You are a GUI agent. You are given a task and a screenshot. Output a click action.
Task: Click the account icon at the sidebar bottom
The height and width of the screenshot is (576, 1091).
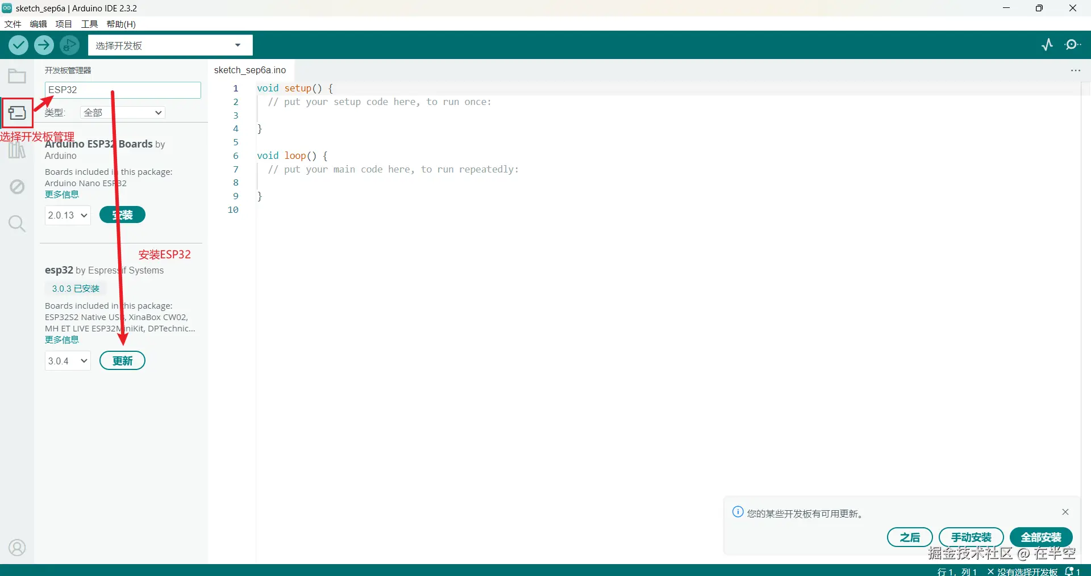point(17,547)
